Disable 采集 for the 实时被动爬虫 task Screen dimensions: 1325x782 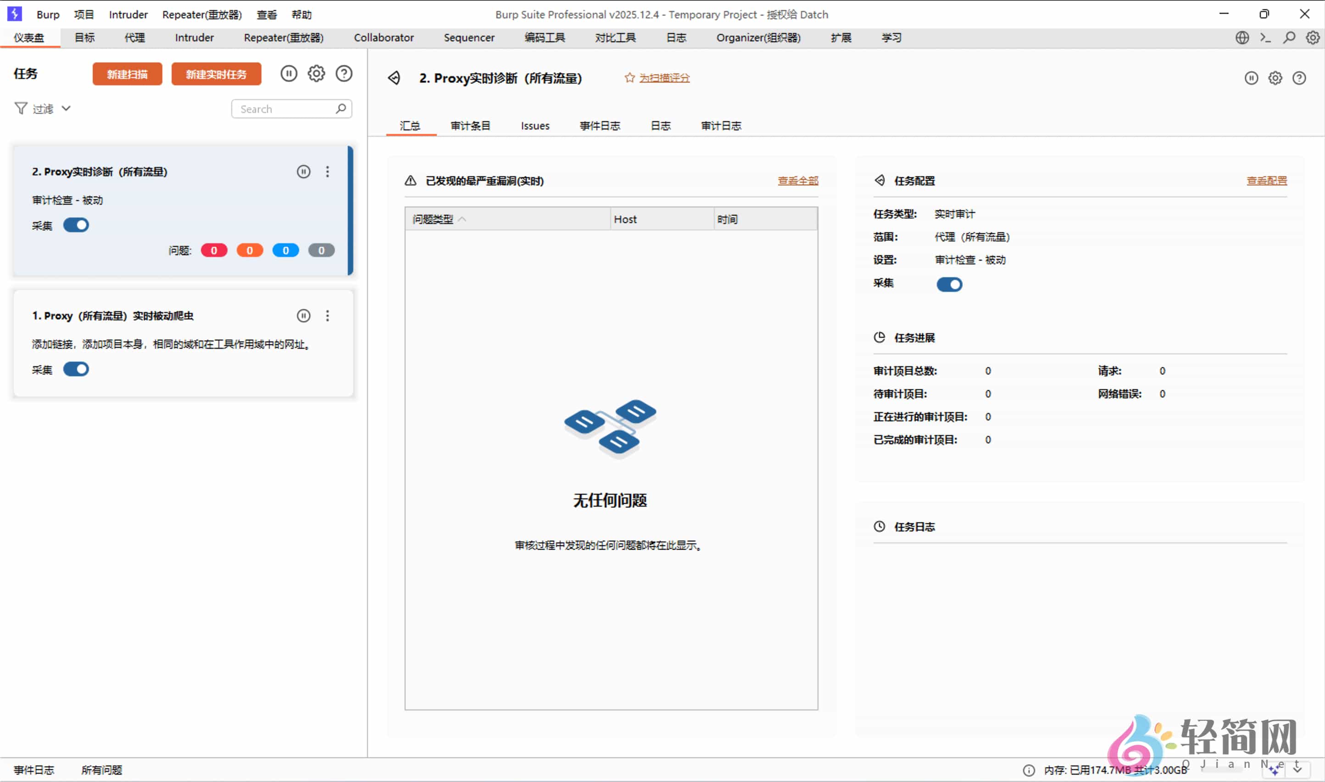click(76, 369)
